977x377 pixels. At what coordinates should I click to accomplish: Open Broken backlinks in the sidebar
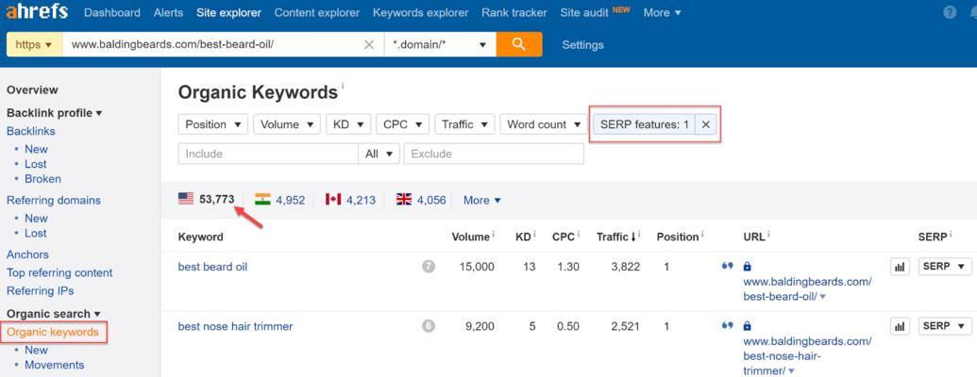(43, 179)
